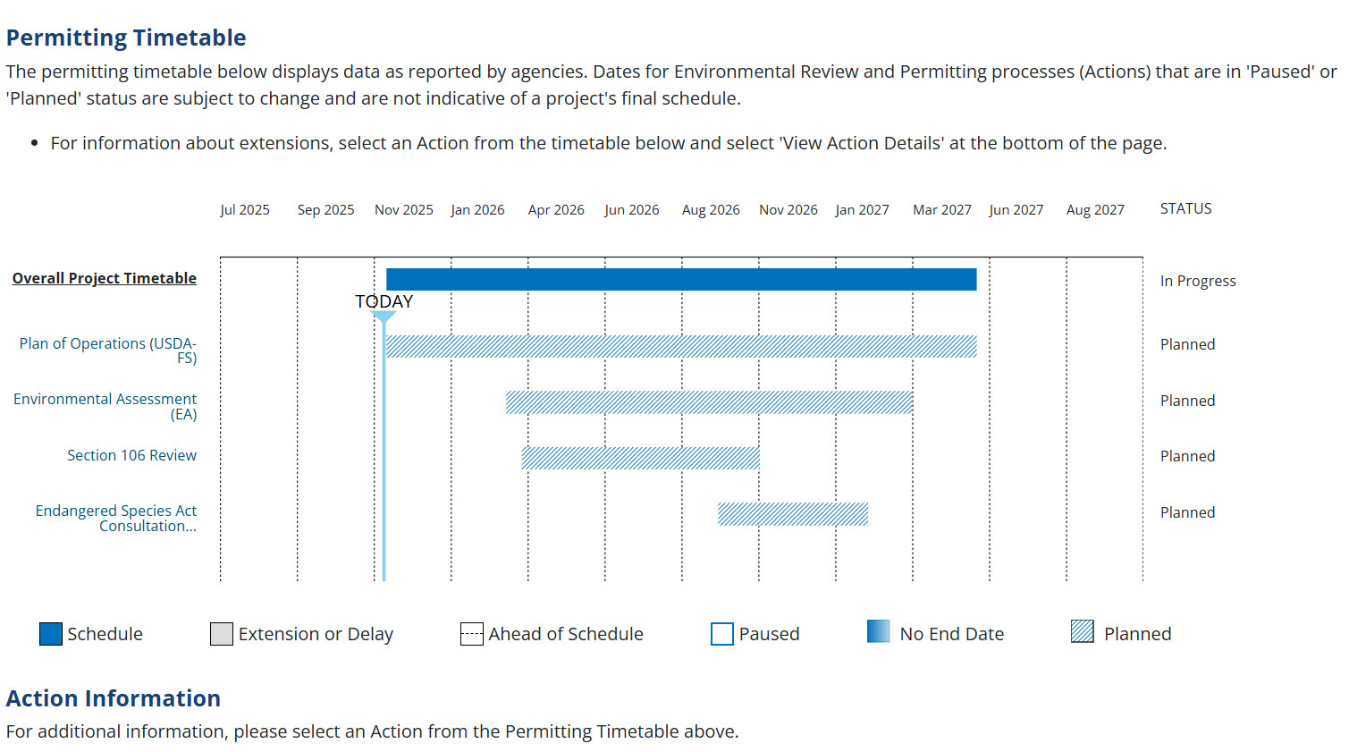Click the Overall Project Timetable link
The height and width of the screenshot is (752, 1349).
[104, 278]
